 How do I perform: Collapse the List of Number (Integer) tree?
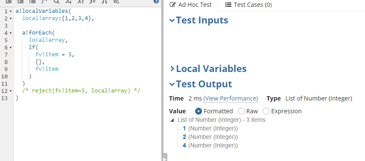(172, 120)
